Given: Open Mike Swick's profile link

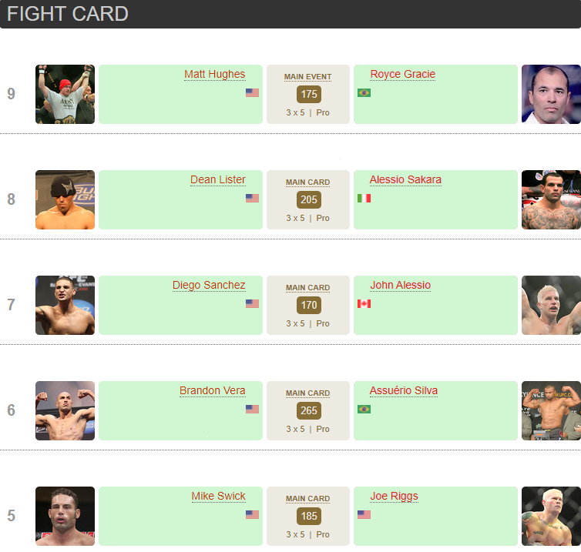Looking at the screenshot, I should tap(218, 497).
